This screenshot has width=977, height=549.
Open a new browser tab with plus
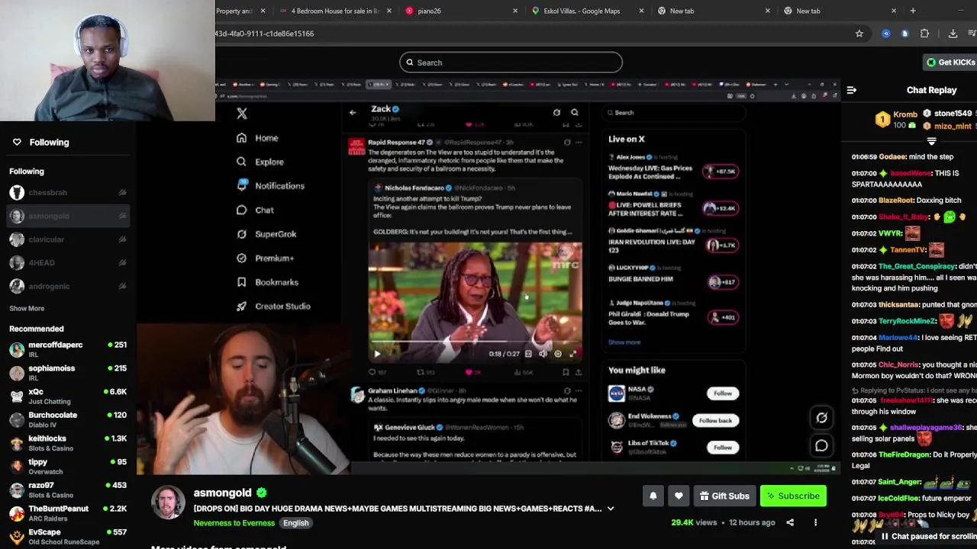click(913, 11)
